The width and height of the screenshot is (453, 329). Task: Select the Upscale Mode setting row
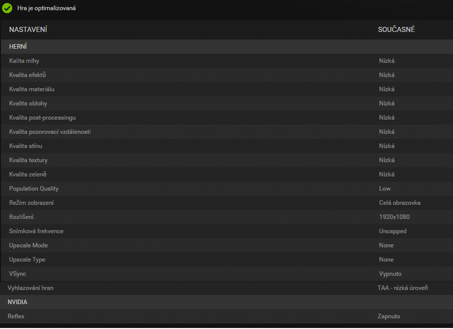(x=28, y=245)
